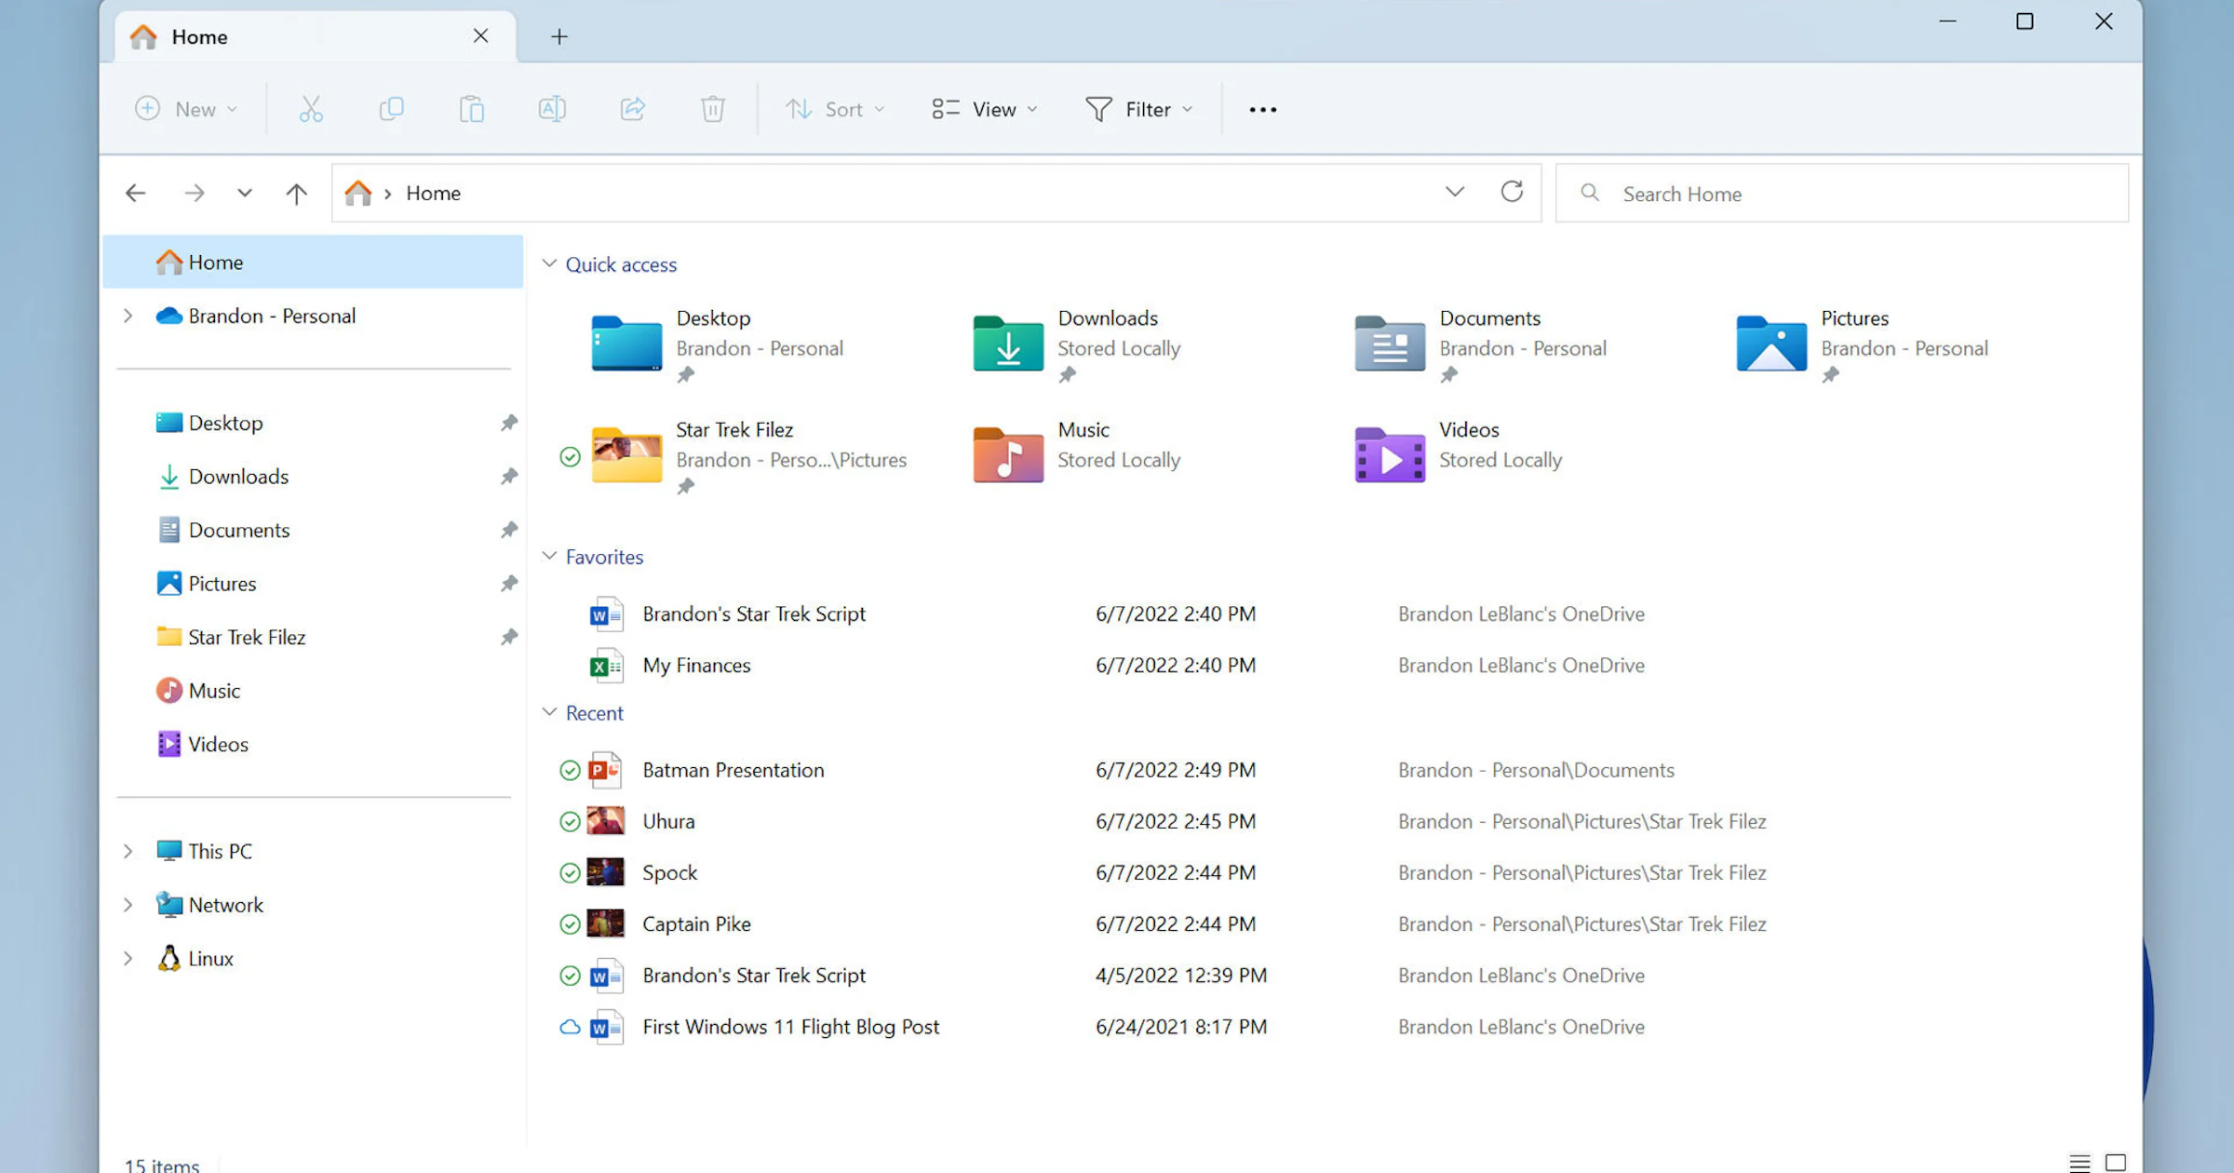The height and width of the screenshot is (1173, 2234).
Task: Click the Search Home input field
Action: tap(1842, 193)
